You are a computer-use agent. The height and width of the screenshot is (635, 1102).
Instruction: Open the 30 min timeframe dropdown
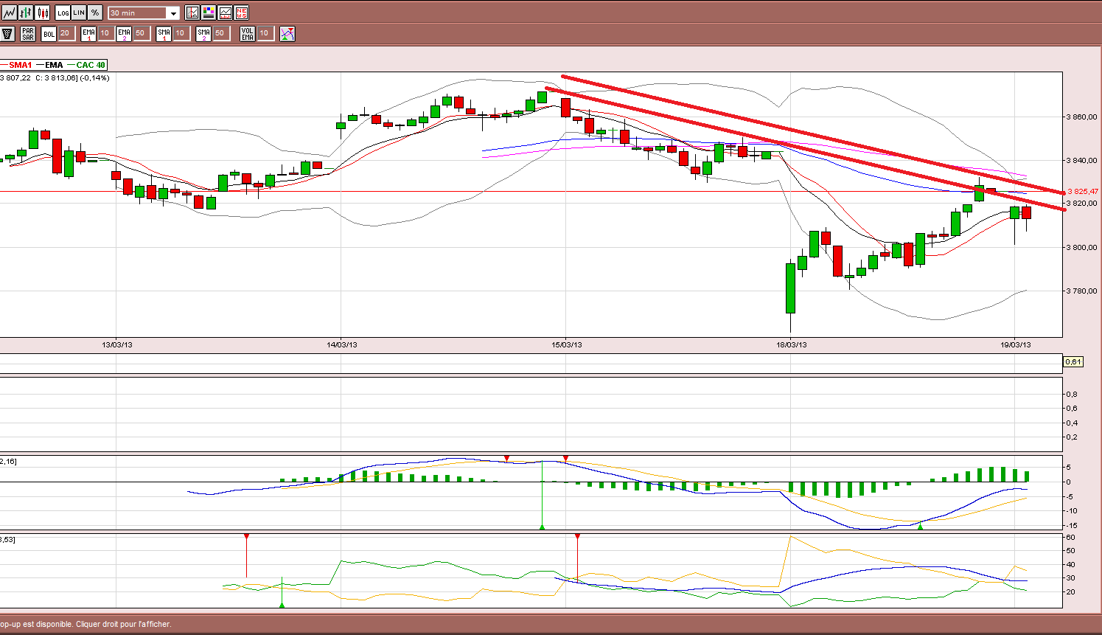[x=144, y=13]
